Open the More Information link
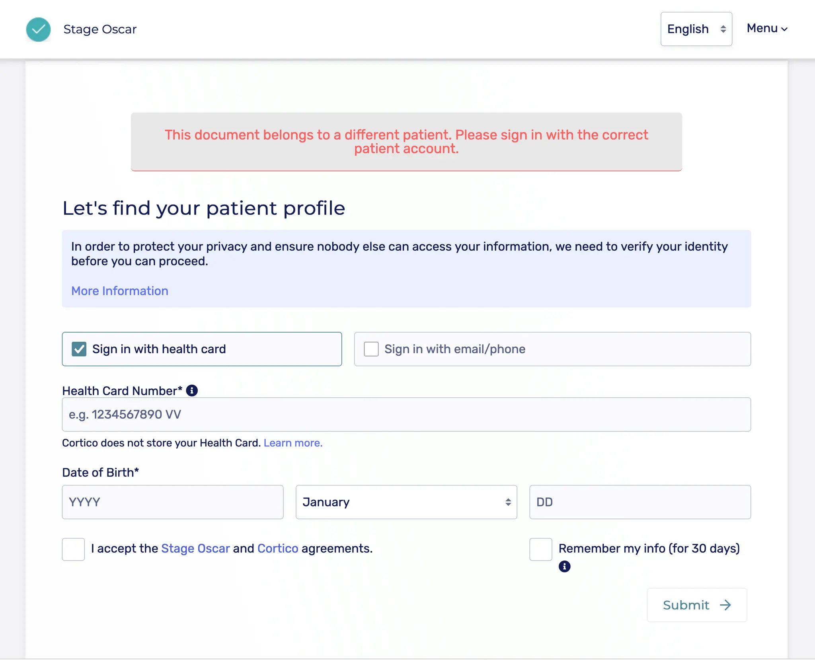 click(x=120, y=291)
